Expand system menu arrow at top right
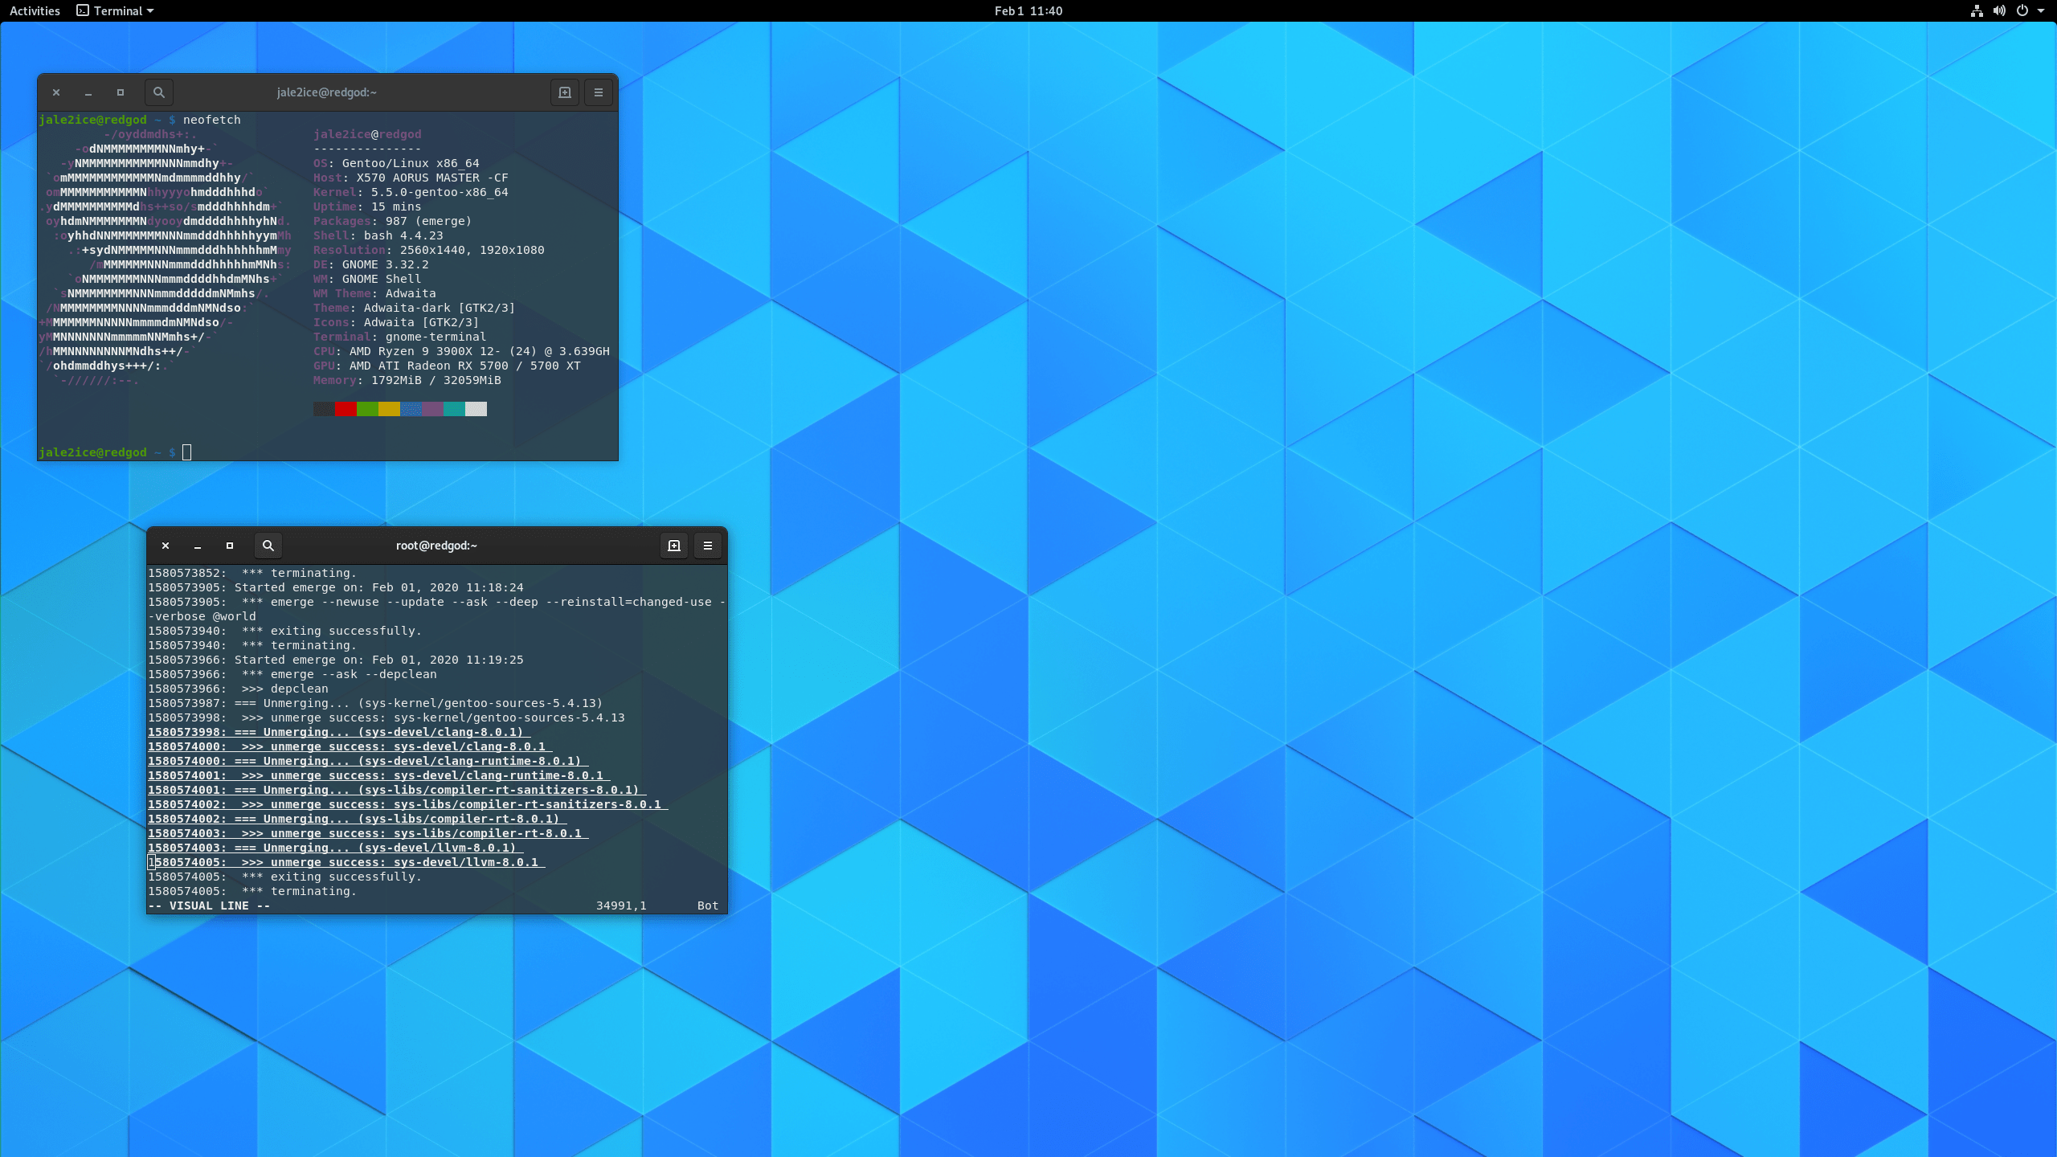Image resolution: width=2057 pixels, height=1157 pixels. pyautogui.click(x=2041, y=10)
